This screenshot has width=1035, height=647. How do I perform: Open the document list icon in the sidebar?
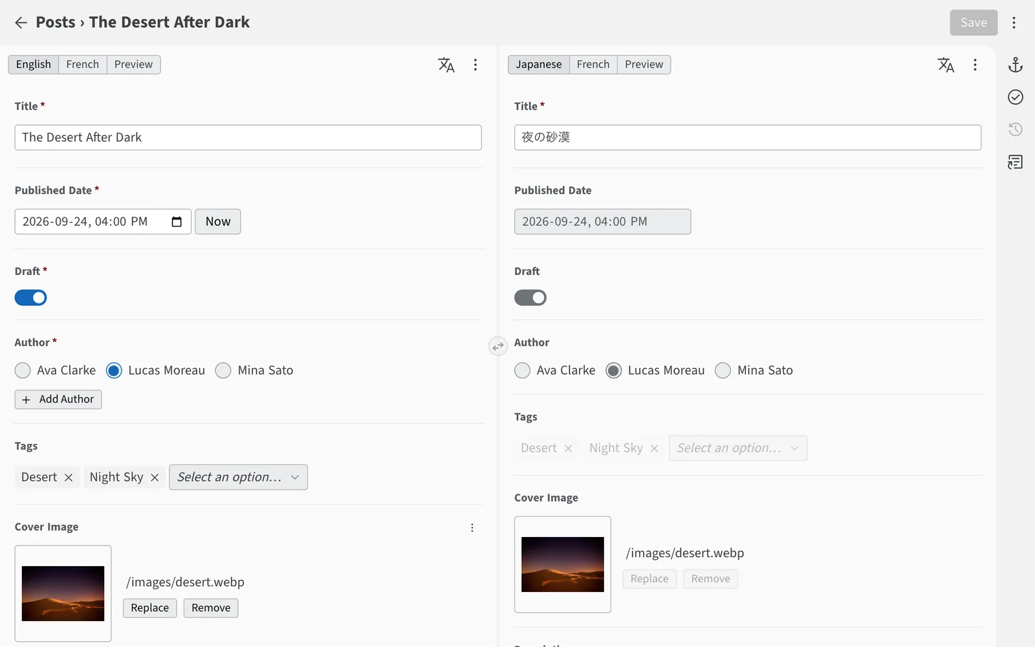(x=1016, y=162)
